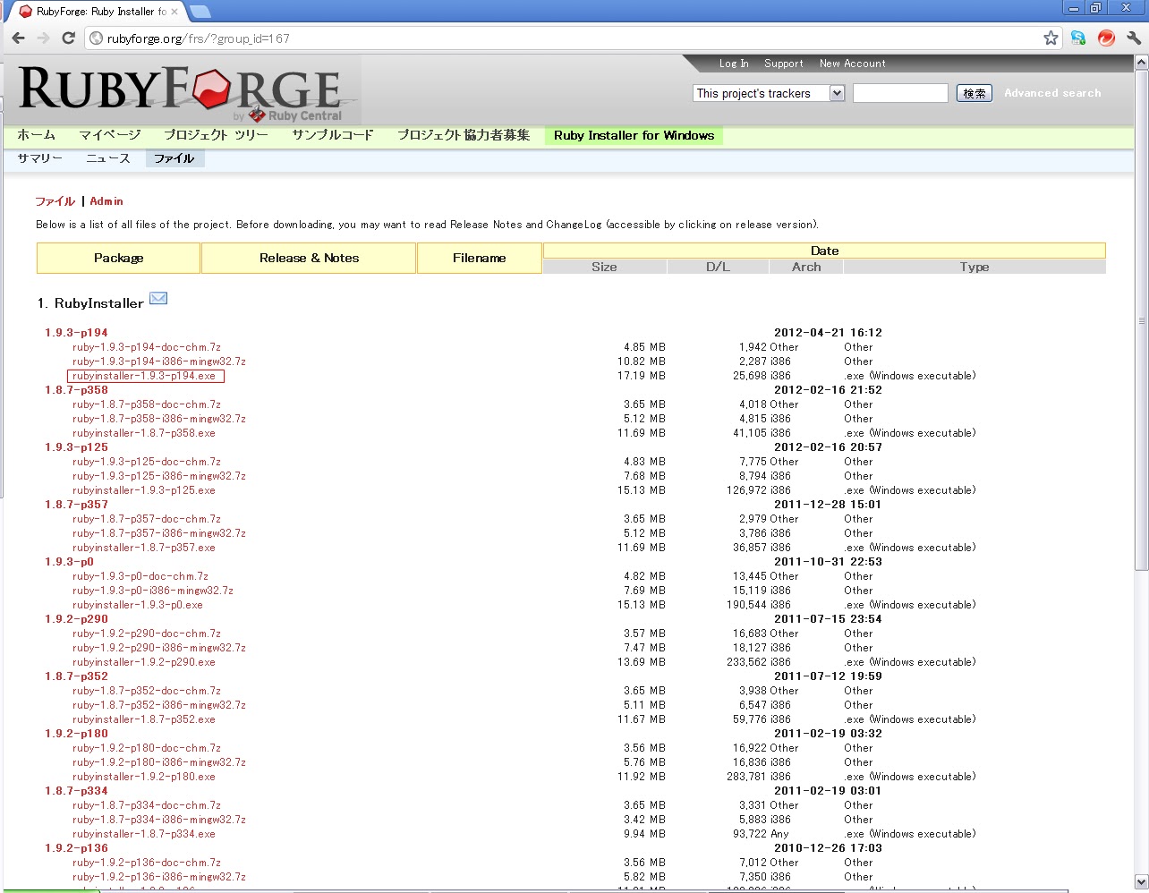Open the プロジェクト ツリー tab
Image resolution: width=1149 pixels, height=893 pixels.
point(216,135)
